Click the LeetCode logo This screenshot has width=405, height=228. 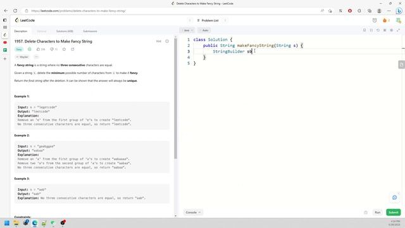pyautogui.click(x=25, y=20)
